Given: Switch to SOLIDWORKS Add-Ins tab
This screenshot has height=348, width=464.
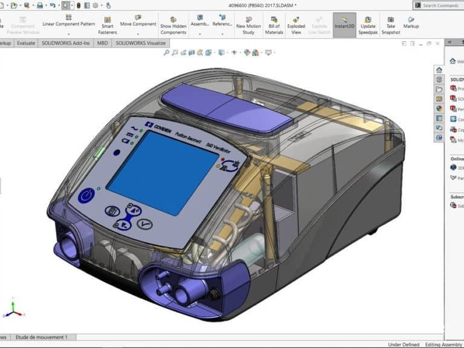Looking at the screenshot, I should pyautogui.click(x=66, y=43).
